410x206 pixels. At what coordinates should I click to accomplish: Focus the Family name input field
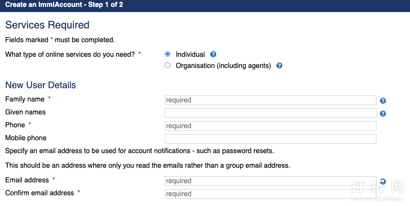270,100
